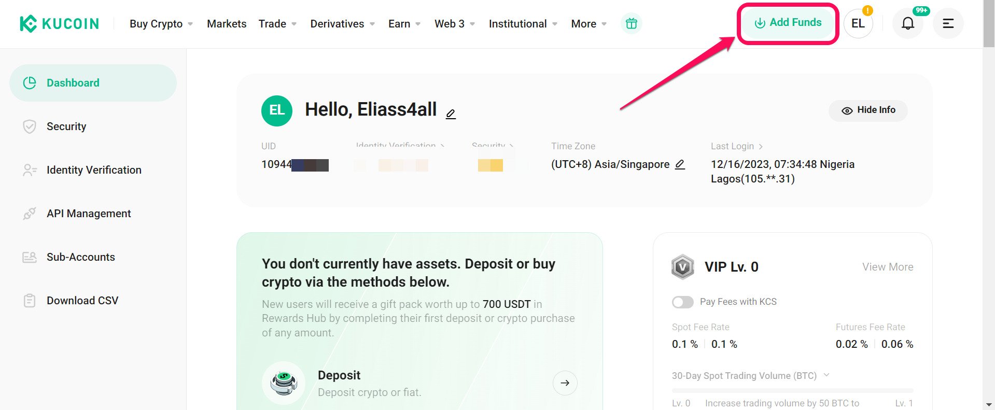
Task: Toggle Pay Fees with KCS switch
Action: pyautogui.click(x=682, y=302)
